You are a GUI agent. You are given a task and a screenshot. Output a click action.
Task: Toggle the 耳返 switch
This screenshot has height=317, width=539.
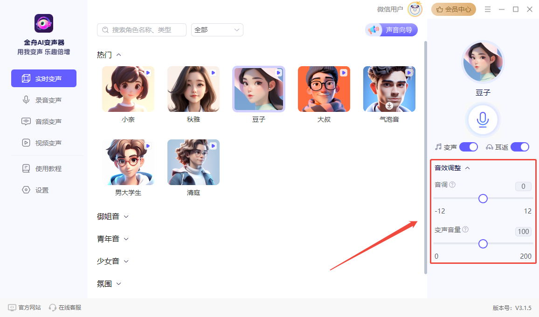pos(520,147)
